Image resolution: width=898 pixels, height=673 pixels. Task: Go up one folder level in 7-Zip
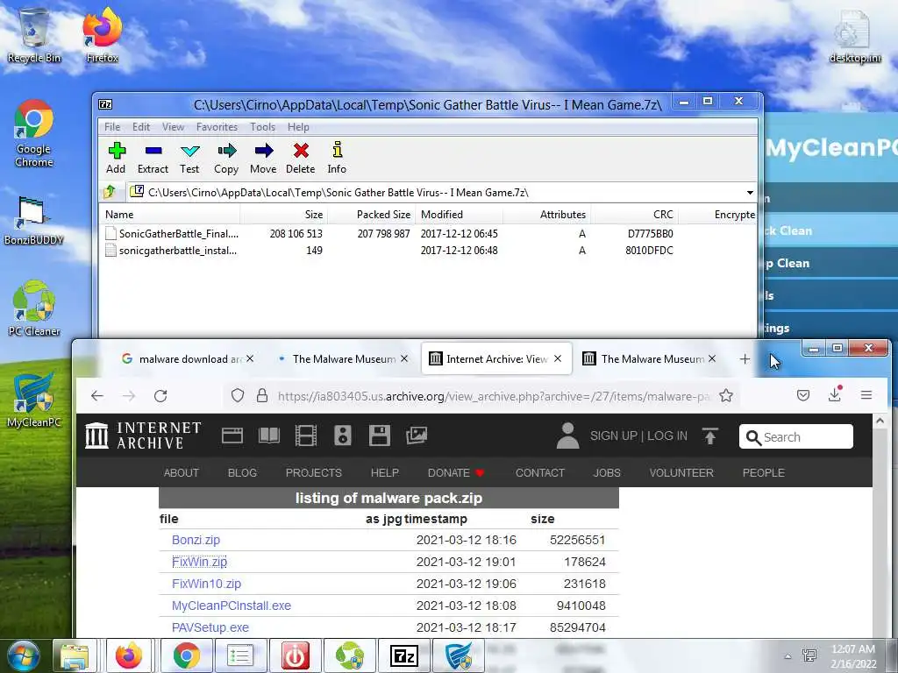pyautogui.click(x=110, y=192)
